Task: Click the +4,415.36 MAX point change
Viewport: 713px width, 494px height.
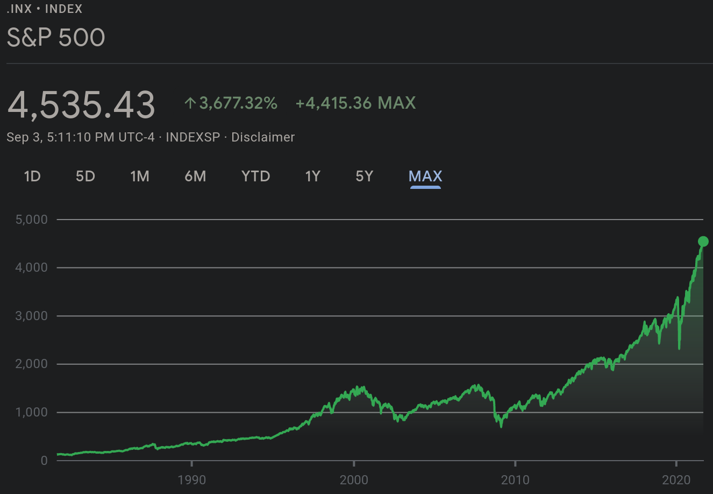Action: [355, 103]
